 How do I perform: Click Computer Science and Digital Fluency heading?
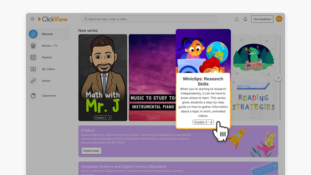click(x=123, y=166)
